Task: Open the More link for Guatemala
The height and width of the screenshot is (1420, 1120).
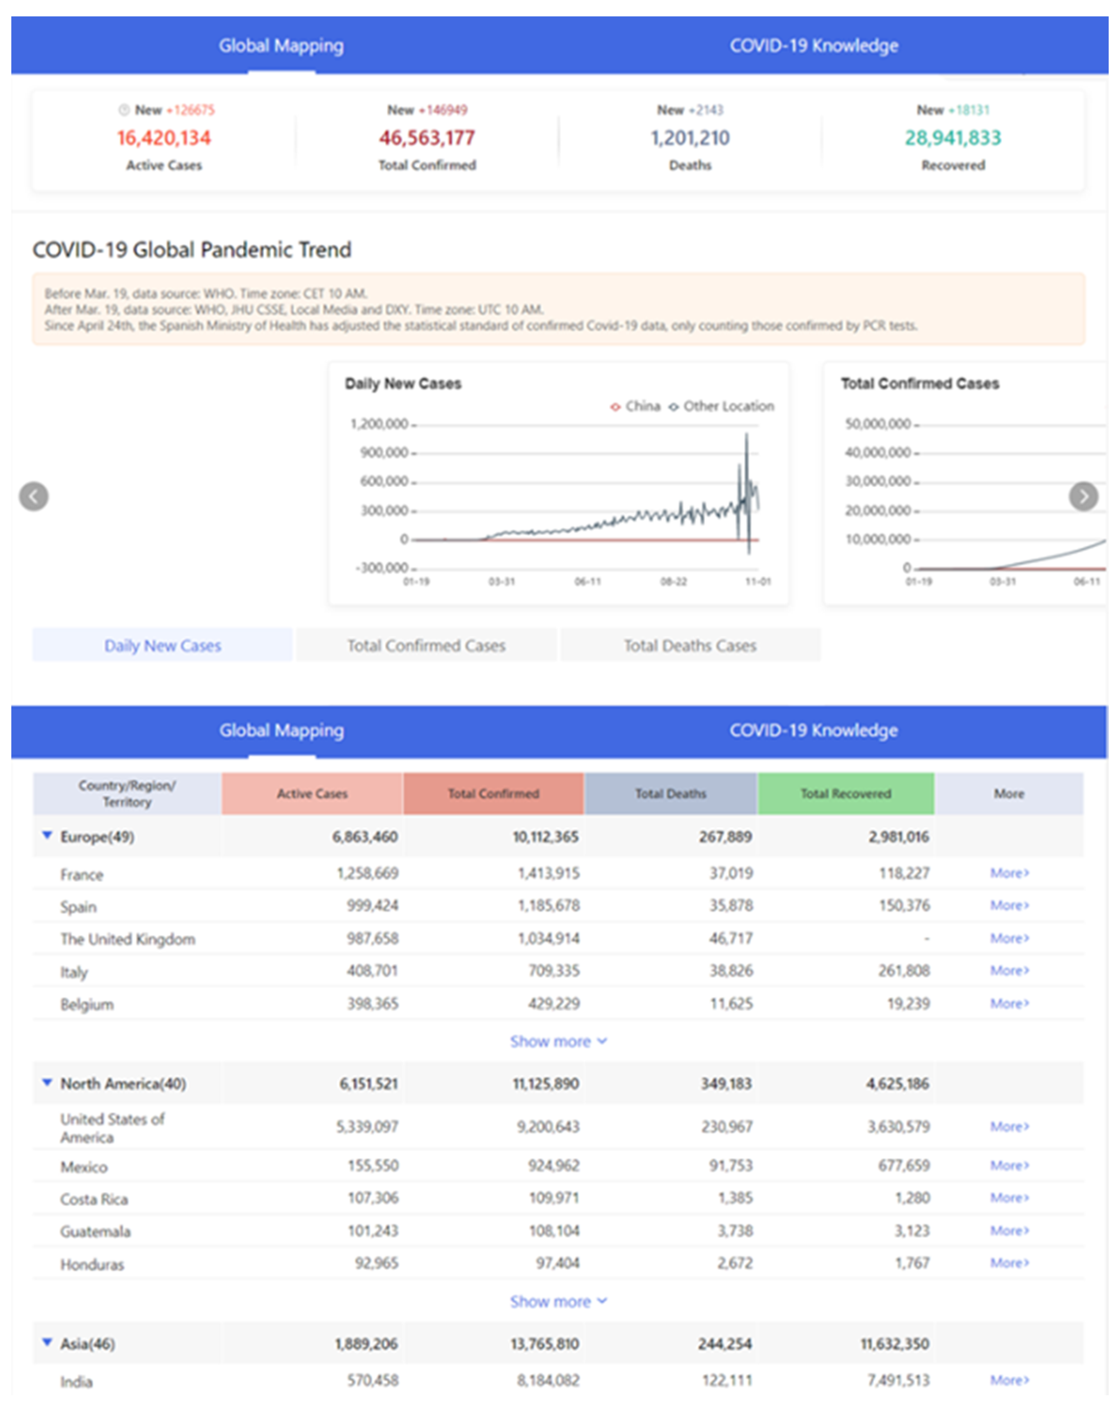Action: 1009,1230
